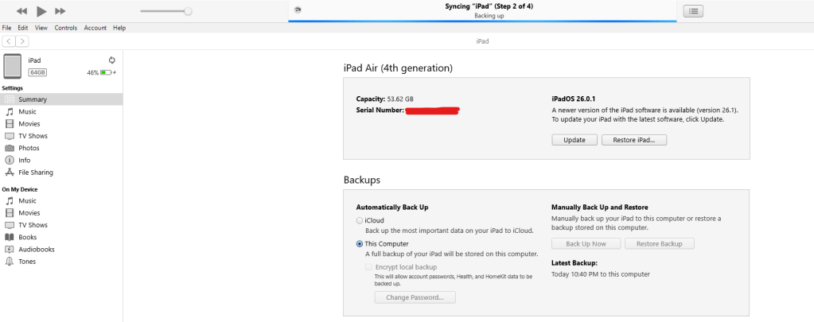Navigate forward using the right chevron
Image resolution: width=814 pixels, height=322 pixels.
pyautogui.click(x=22, y=41)
